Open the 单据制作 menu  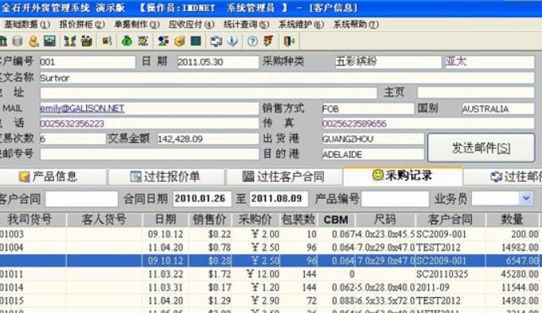coord(137,25)
